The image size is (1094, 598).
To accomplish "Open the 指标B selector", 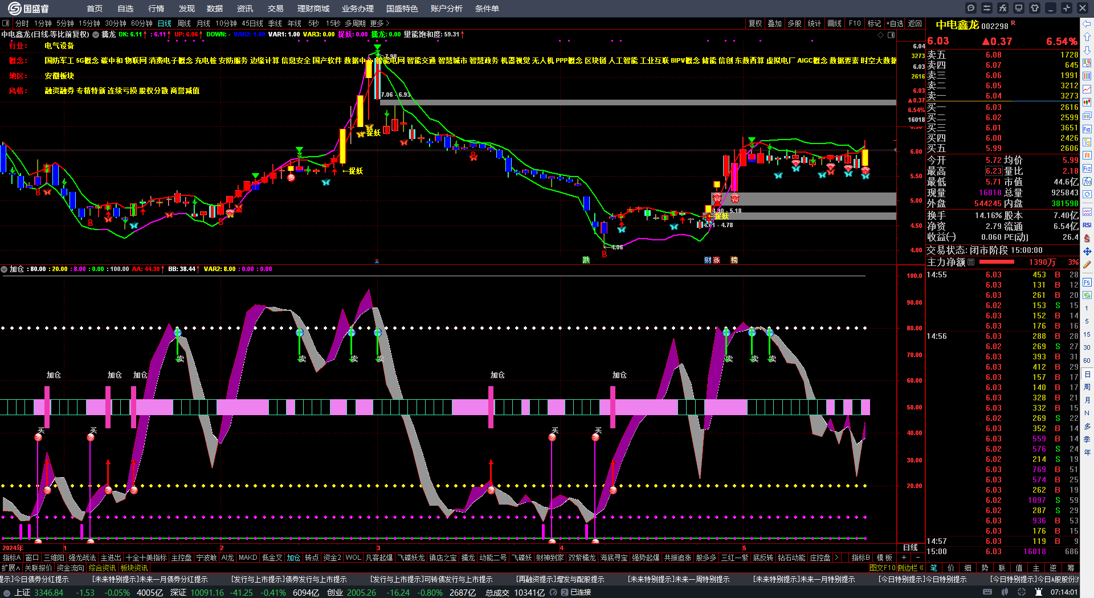I will pyautogui.click(x=860, y=558).
